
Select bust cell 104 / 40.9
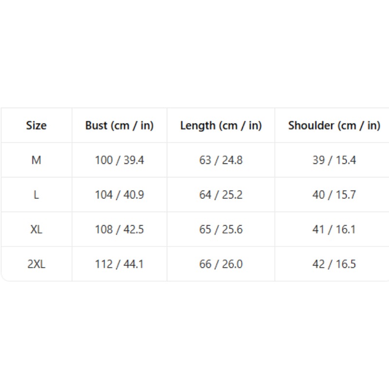pos(119,195)
